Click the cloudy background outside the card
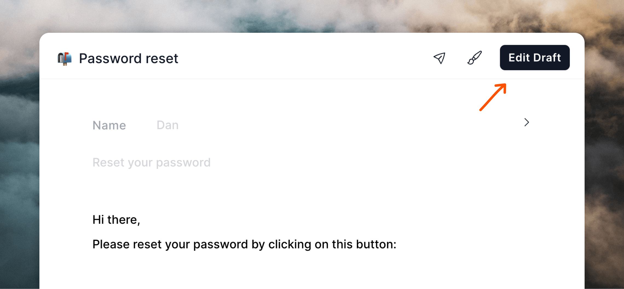The width and height of the screenshot is (624, 289). pyautogui.click(x=19, y=164)
